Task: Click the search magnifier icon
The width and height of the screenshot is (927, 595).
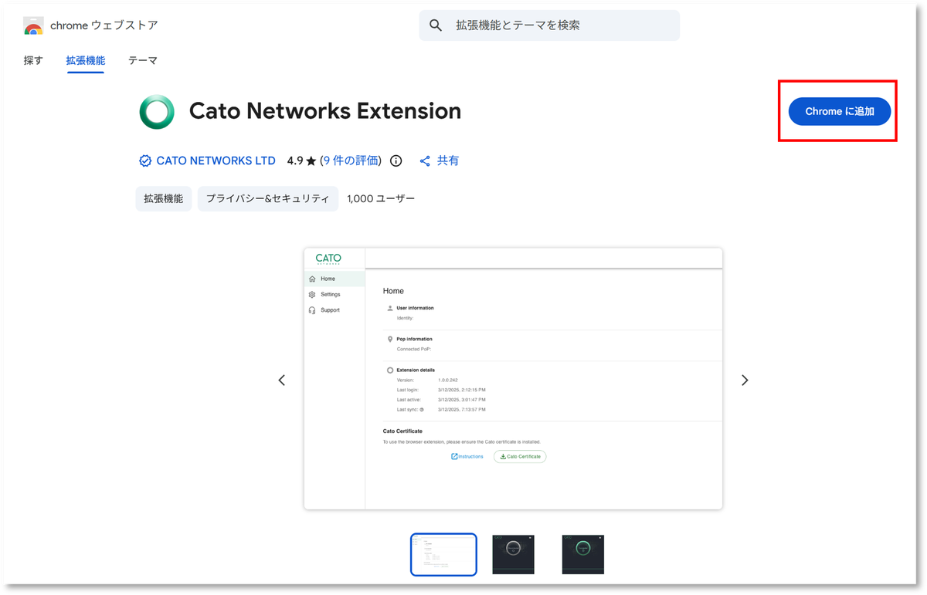Action: pyautogui.click(x=435, y=25)
